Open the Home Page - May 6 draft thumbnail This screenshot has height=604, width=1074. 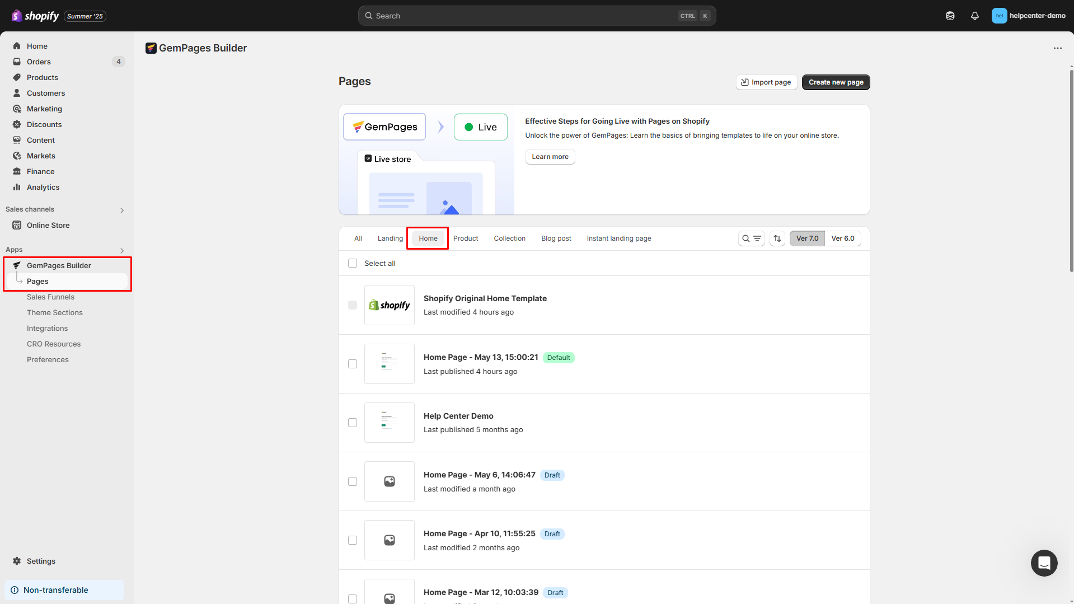389,481
